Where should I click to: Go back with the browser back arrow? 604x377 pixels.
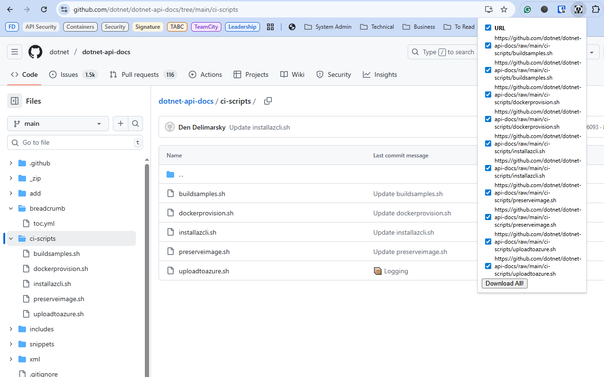coord(10,9)
